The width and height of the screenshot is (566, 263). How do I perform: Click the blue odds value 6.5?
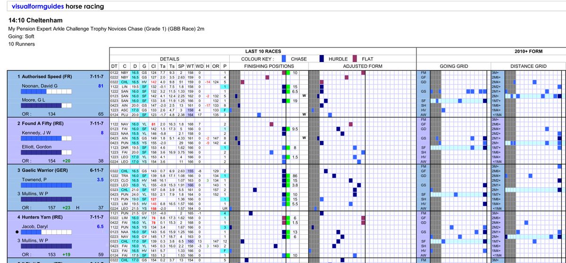(100, 227)
